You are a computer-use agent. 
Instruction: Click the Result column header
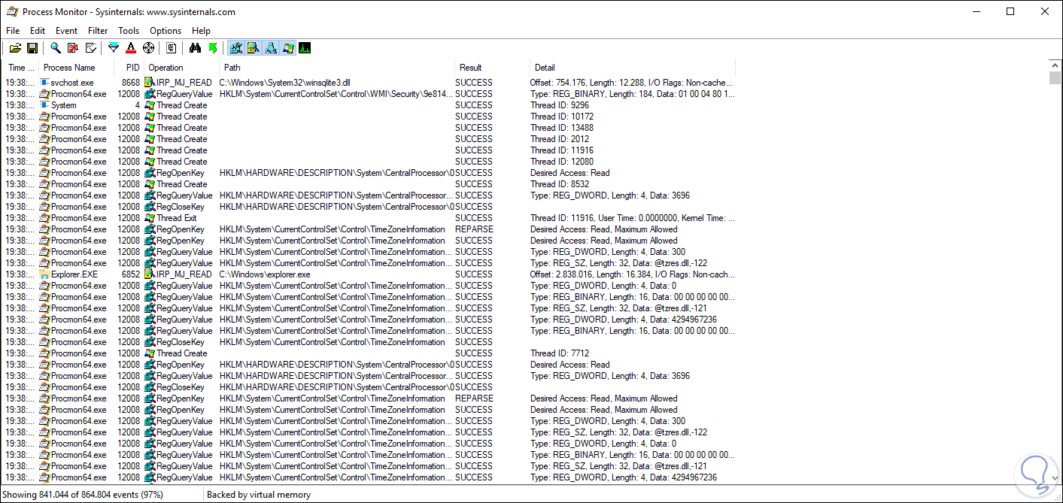click(492, 68)
